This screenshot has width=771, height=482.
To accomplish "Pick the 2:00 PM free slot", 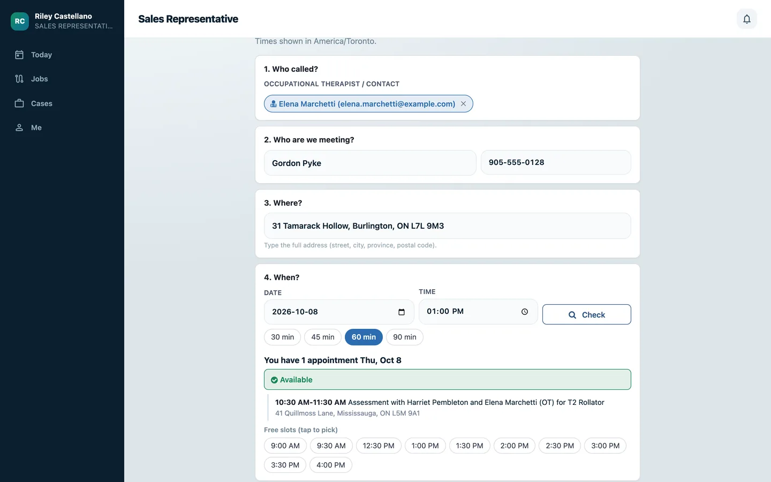I will click(515, 446).
